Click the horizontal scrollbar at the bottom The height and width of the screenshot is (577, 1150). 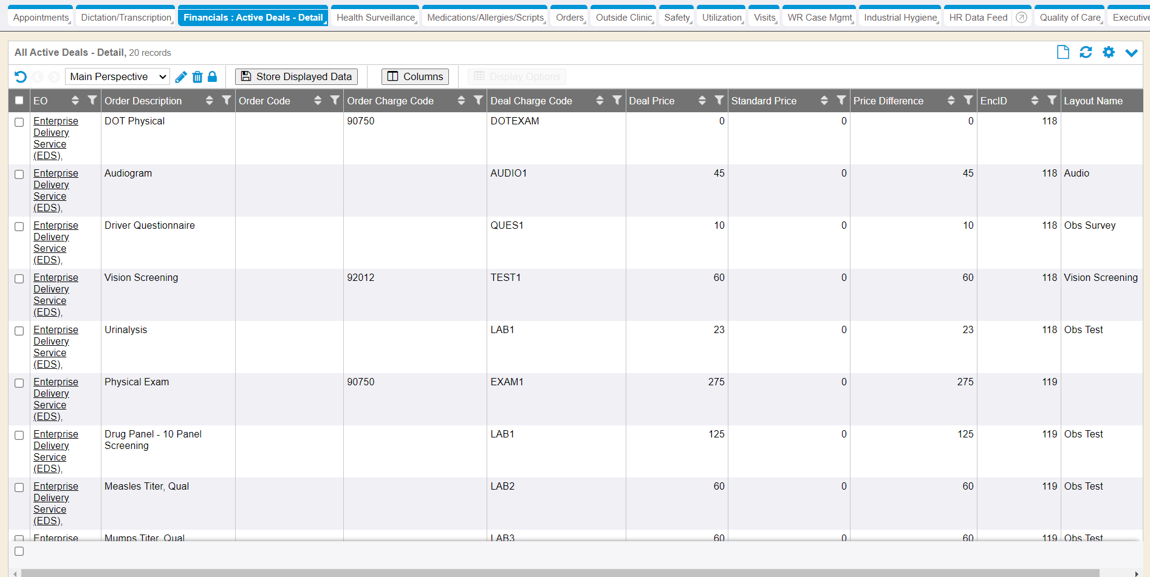coord(559,573)
